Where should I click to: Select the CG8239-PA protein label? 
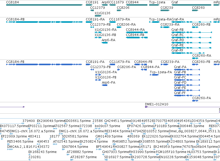(170, 62)
